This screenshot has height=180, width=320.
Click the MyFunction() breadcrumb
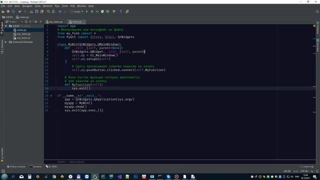77,162
